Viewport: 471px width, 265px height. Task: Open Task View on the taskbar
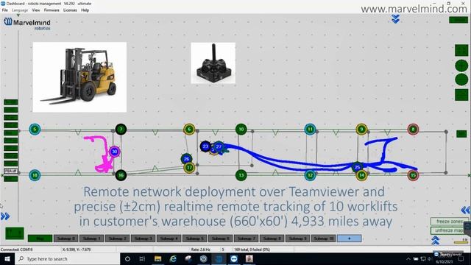[142, 258]
